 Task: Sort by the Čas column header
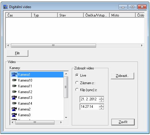(x=18, y=15)
